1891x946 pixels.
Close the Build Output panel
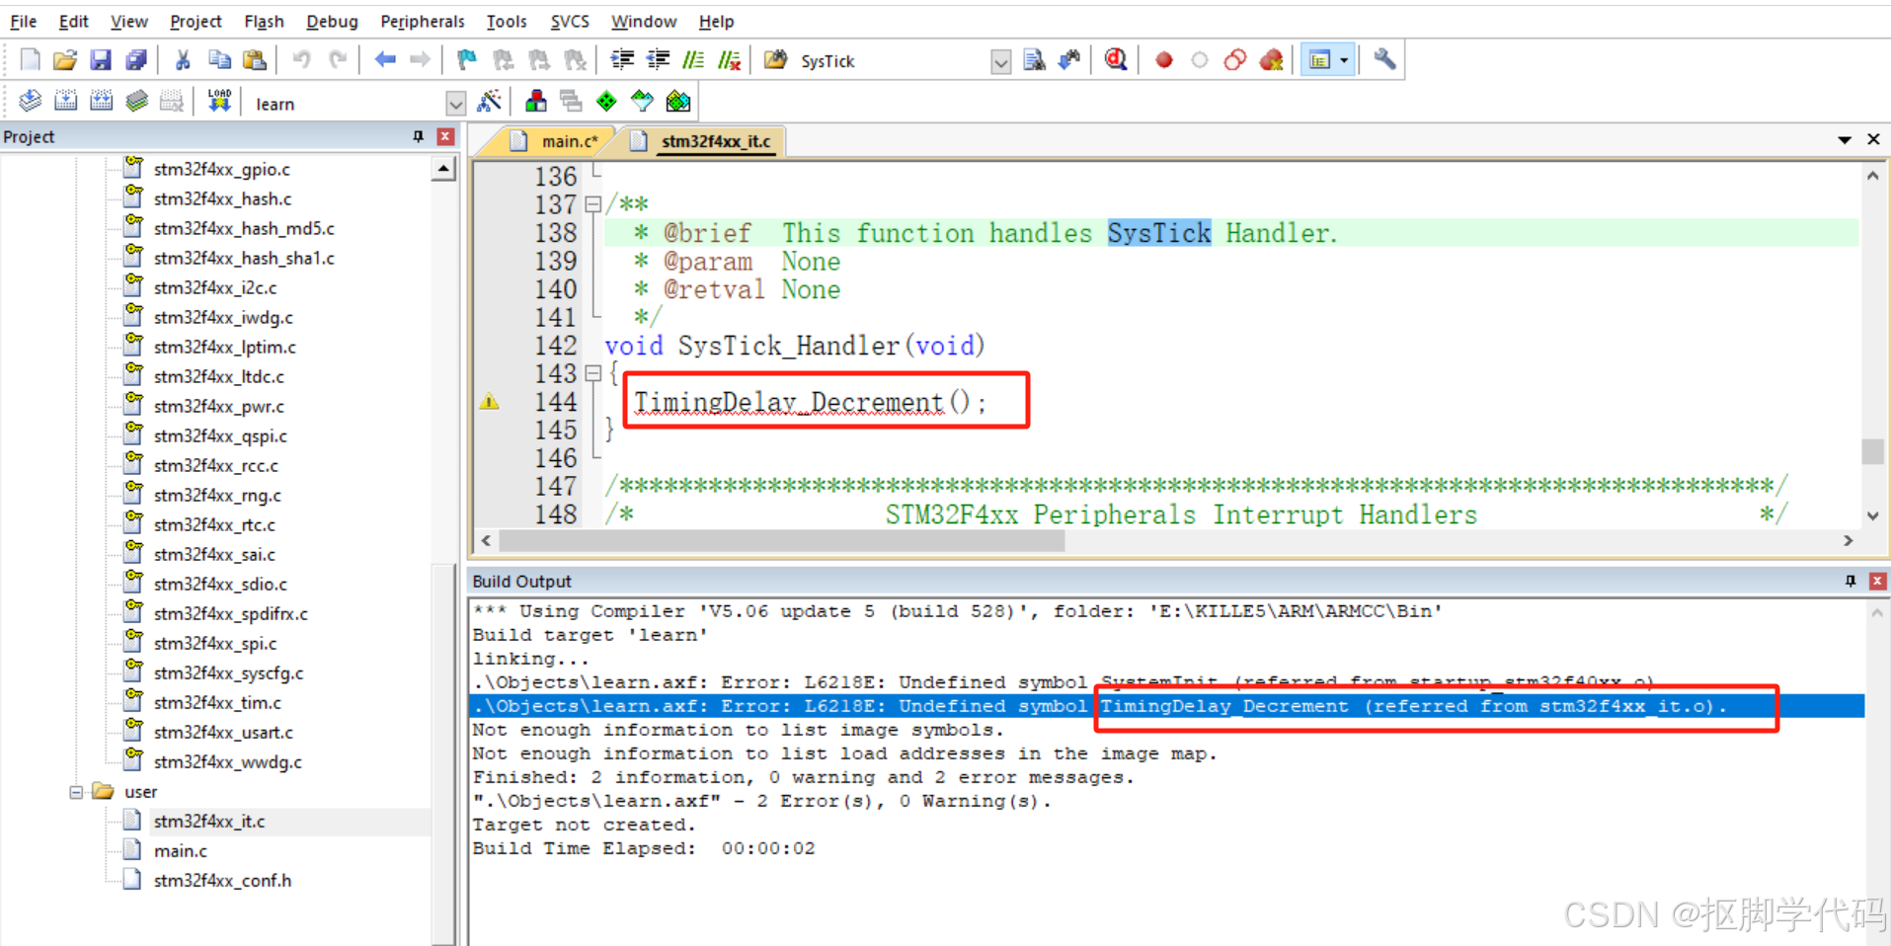(1878, 581)
